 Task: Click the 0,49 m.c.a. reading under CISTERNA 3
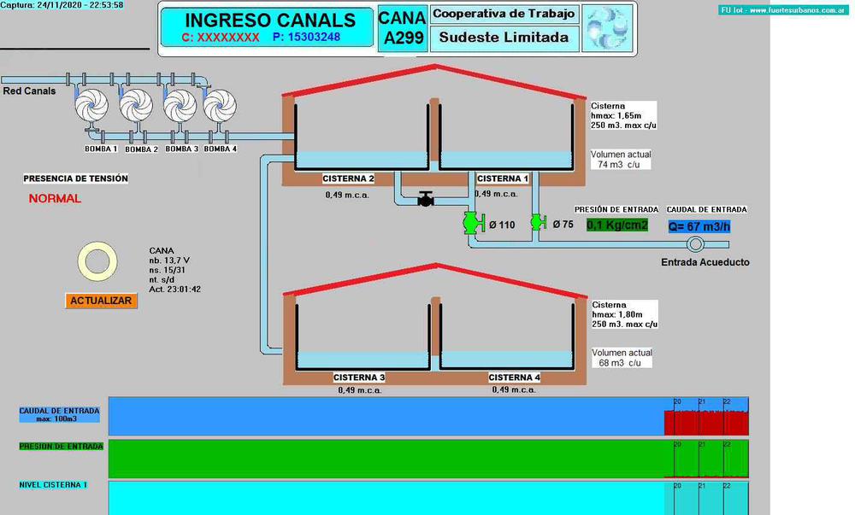click(360, 390)
